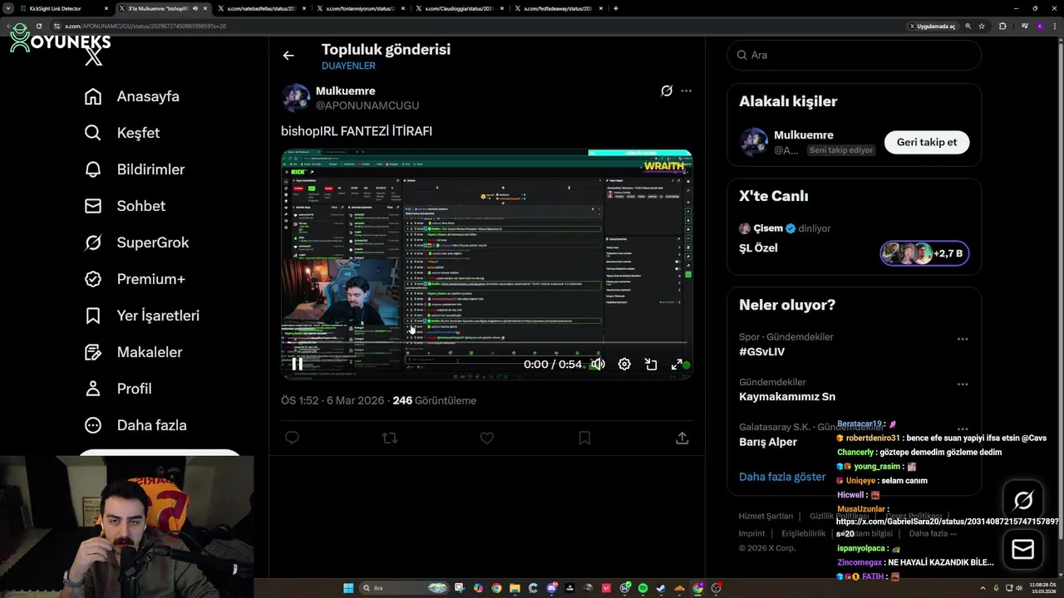Switch to x.com/natebadfellas tab
Screen dimensions: 1064x598
(x=263, y=8)
